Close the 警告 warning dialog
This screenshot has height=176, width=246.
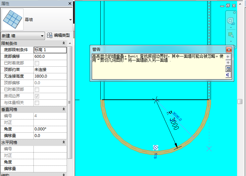pos(229,50)
